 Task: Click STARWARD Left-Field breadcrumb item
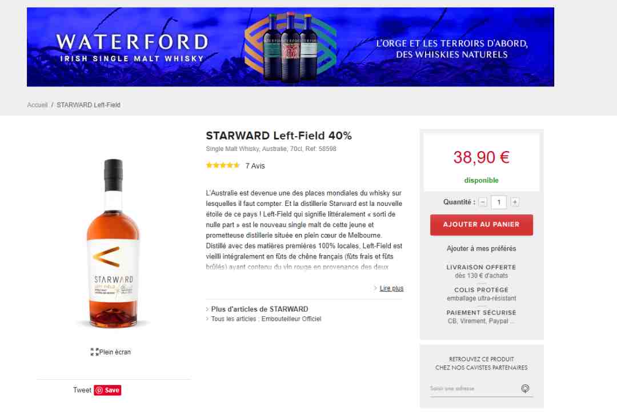pos(89,105)
